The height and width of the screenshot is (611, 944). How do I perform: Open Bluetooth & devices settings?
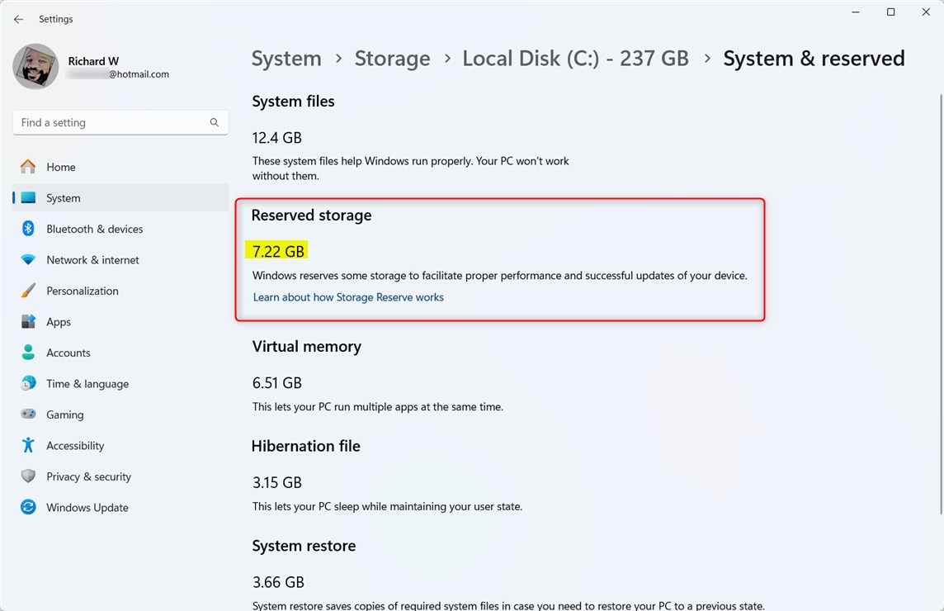(x=95, y=229)
